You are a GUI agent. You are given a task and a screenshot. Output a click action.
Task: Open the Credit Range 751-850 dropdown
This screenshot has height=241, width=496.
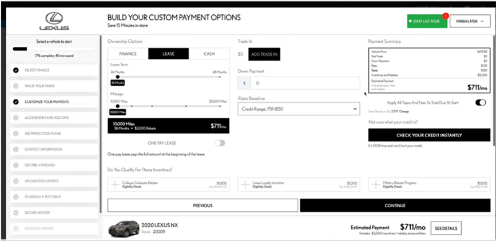[299, 109]
